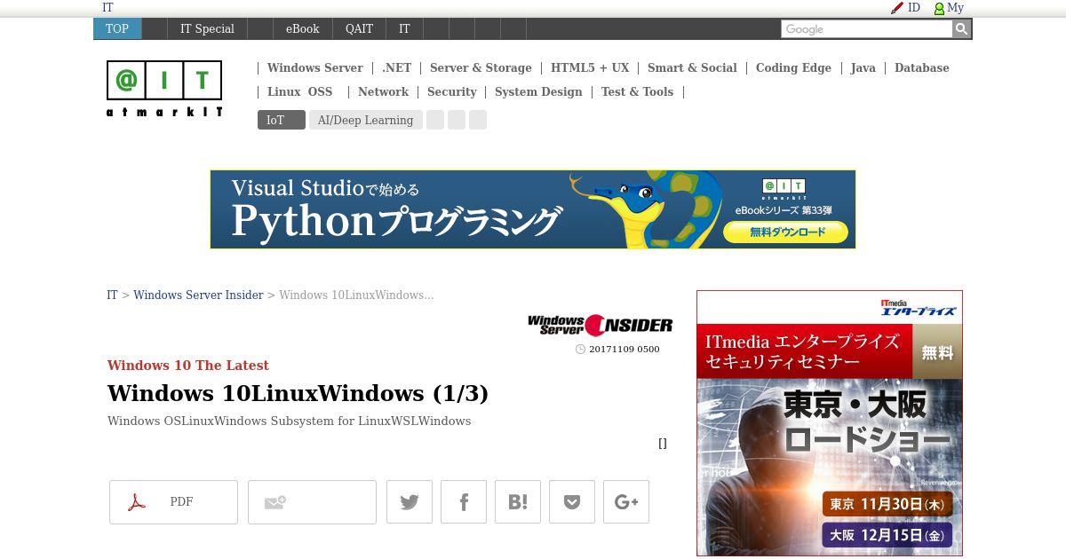Click the @IT atmarkIT logo
This screenshot has height=559, width=1066.
pyautogui.click(x=164, y=89)
